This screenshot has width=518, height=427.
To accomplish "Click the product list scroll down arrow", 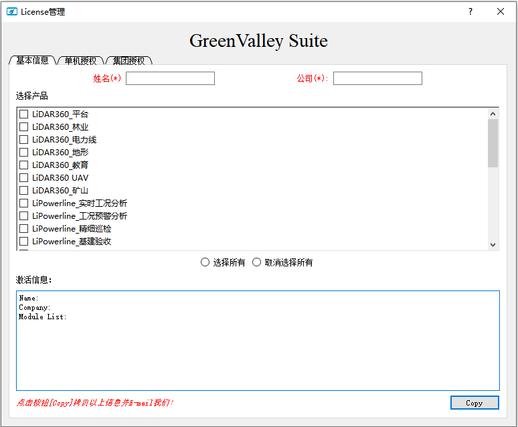I will pos(493,245).
